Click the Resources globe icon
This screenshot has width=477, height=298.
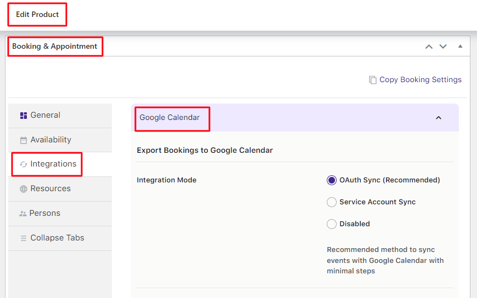24,189
